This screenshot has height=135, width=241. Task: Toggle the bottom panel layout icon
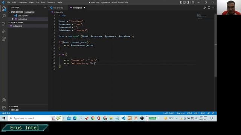coord(184,3)
